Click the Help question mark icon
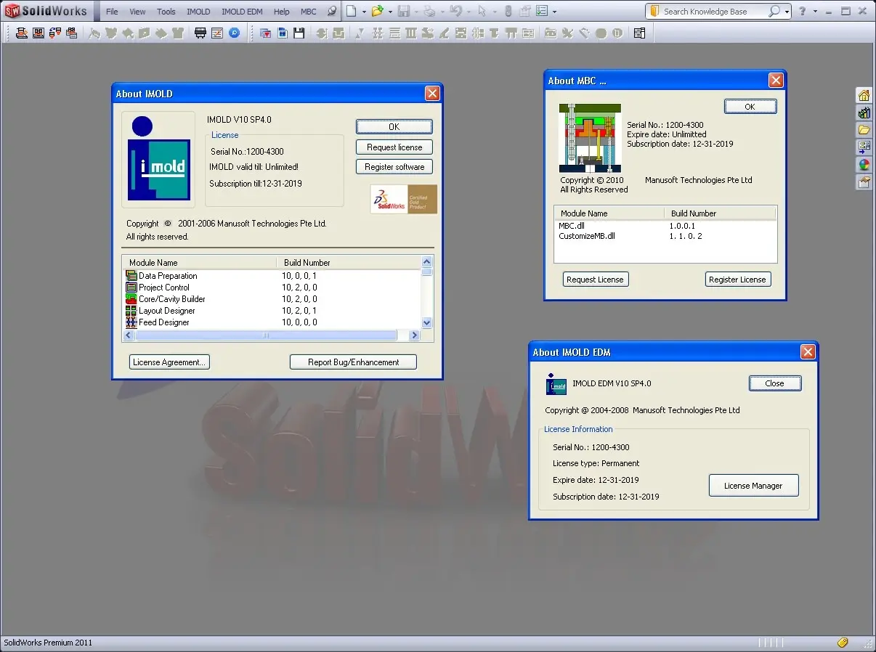Image resolution: width=876 pixels, height=652 pixels. (x=802, y=11)
